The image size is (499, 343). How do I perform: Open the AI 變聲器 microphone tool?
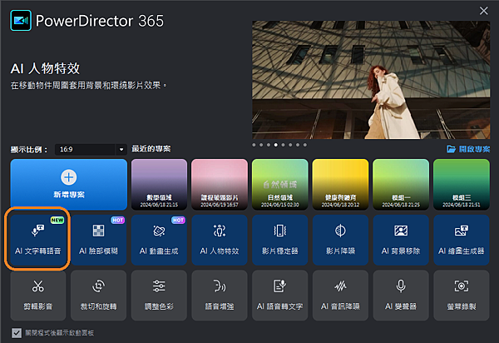click(401, 296)
